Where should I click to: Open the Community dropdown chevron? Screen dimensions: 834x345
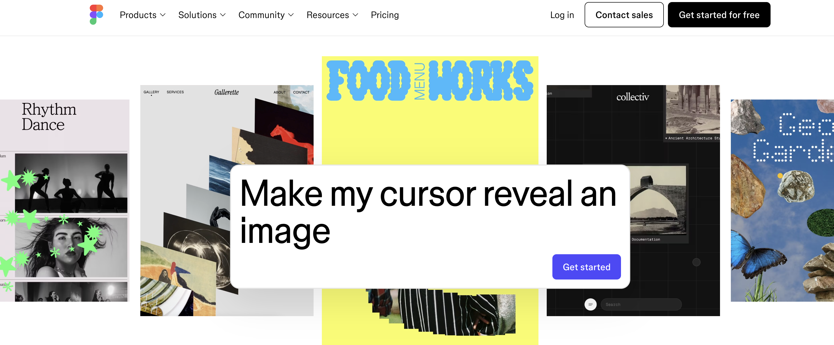291,15
